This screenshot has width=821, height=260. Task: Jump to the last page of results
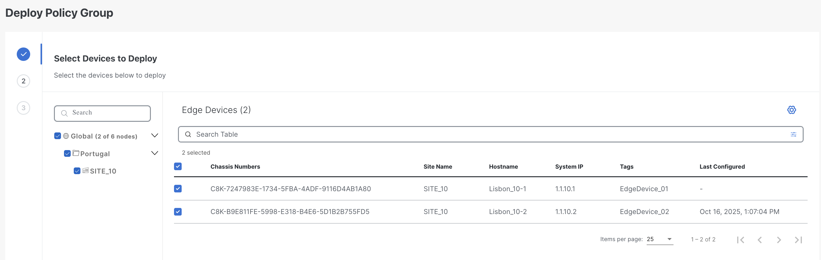click(798, 240)
